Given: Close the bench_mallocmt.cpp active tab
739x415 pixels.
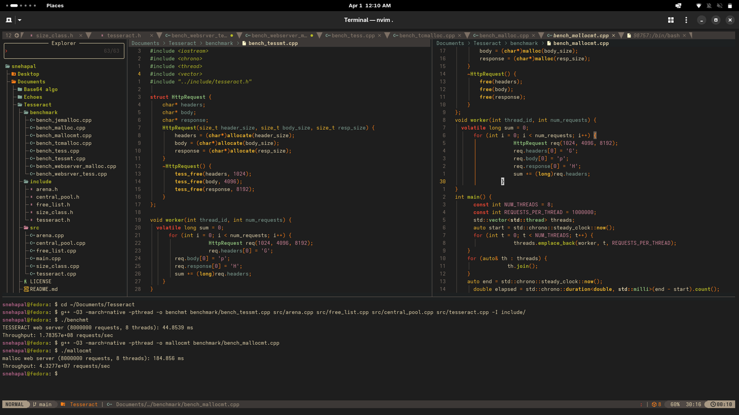Looking at the screenshot, I should point(614,36).
